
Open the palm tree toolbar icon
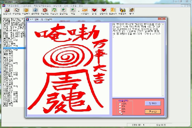(54, 10)
